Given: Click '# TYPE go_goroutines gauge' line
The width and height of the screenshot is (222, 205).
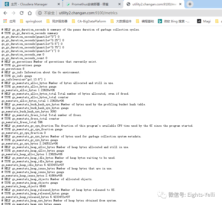Looking at the screenshot, I should pyautogui.click(x=21, y=65).
